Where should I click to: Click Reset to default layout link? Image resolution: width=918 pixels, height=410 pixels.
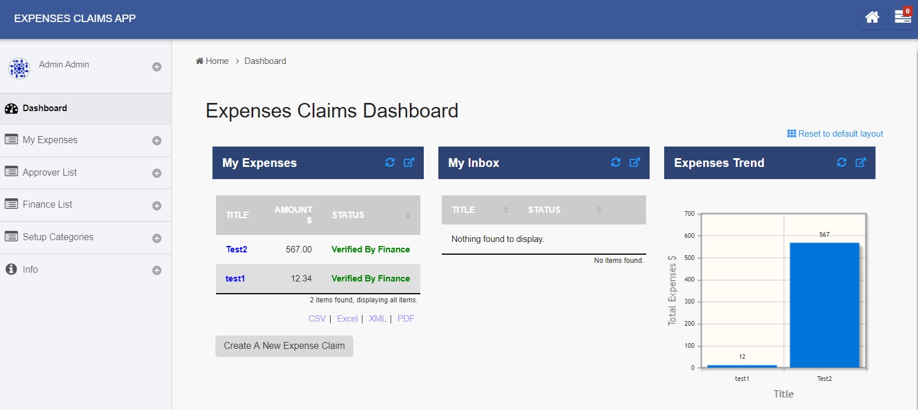[x=835, y=134]
